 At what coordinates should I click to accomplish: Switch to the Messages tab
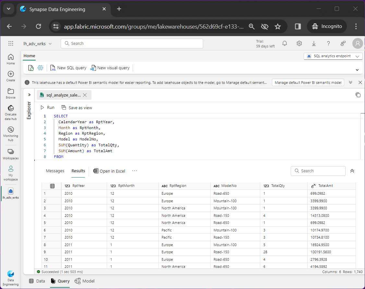[55, 171]
